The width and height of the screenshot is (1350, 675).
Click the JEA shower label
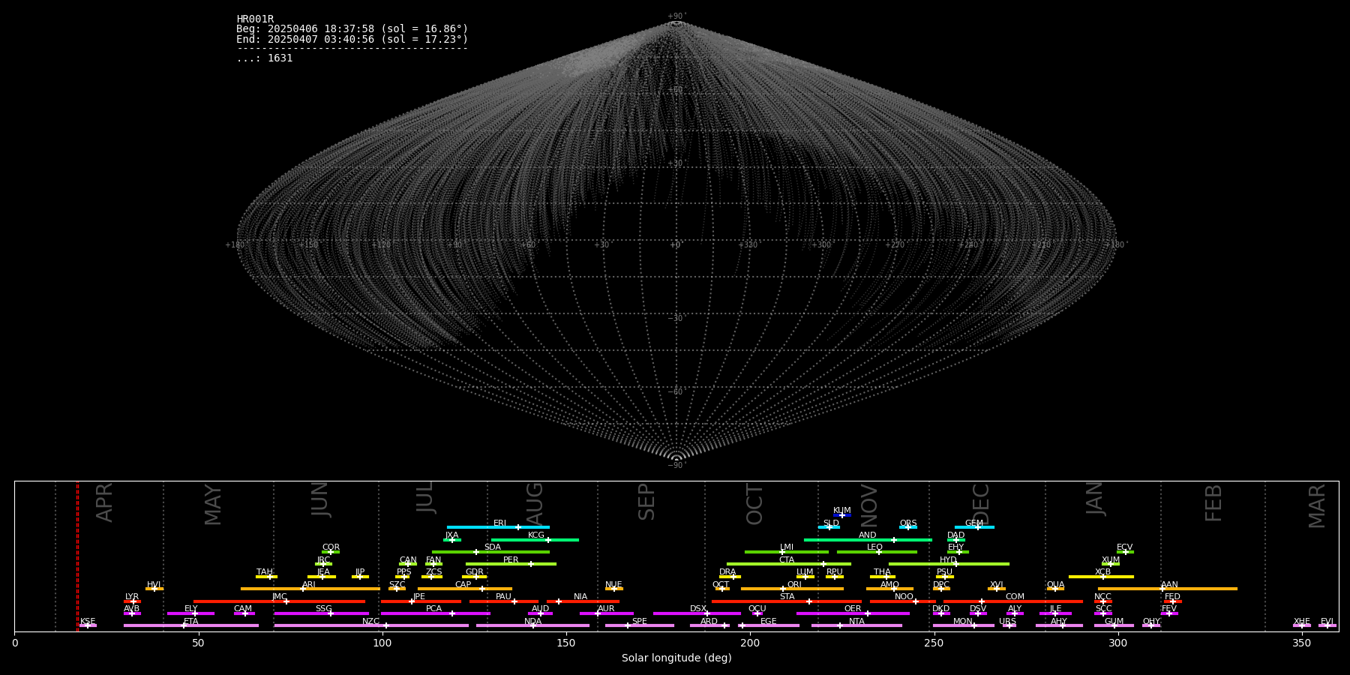pos(323,572)
